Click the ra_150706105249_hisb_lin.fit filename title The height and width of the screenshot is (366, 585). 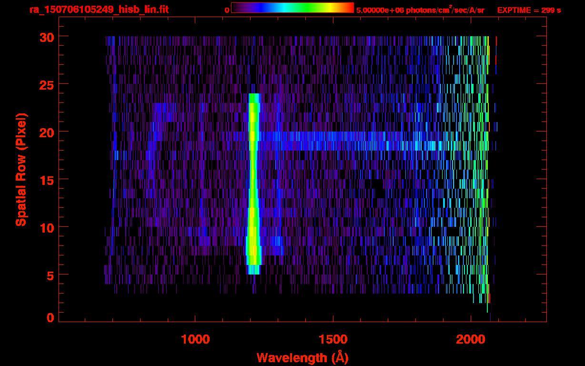pos(99,10)
